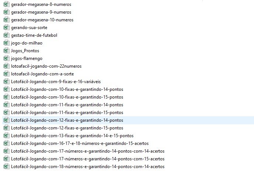Click the Excel icon of the 9-fixas-e-16-variáveis file
The image size is (254, 171).
pyautogui.click(x=7, y=82)
